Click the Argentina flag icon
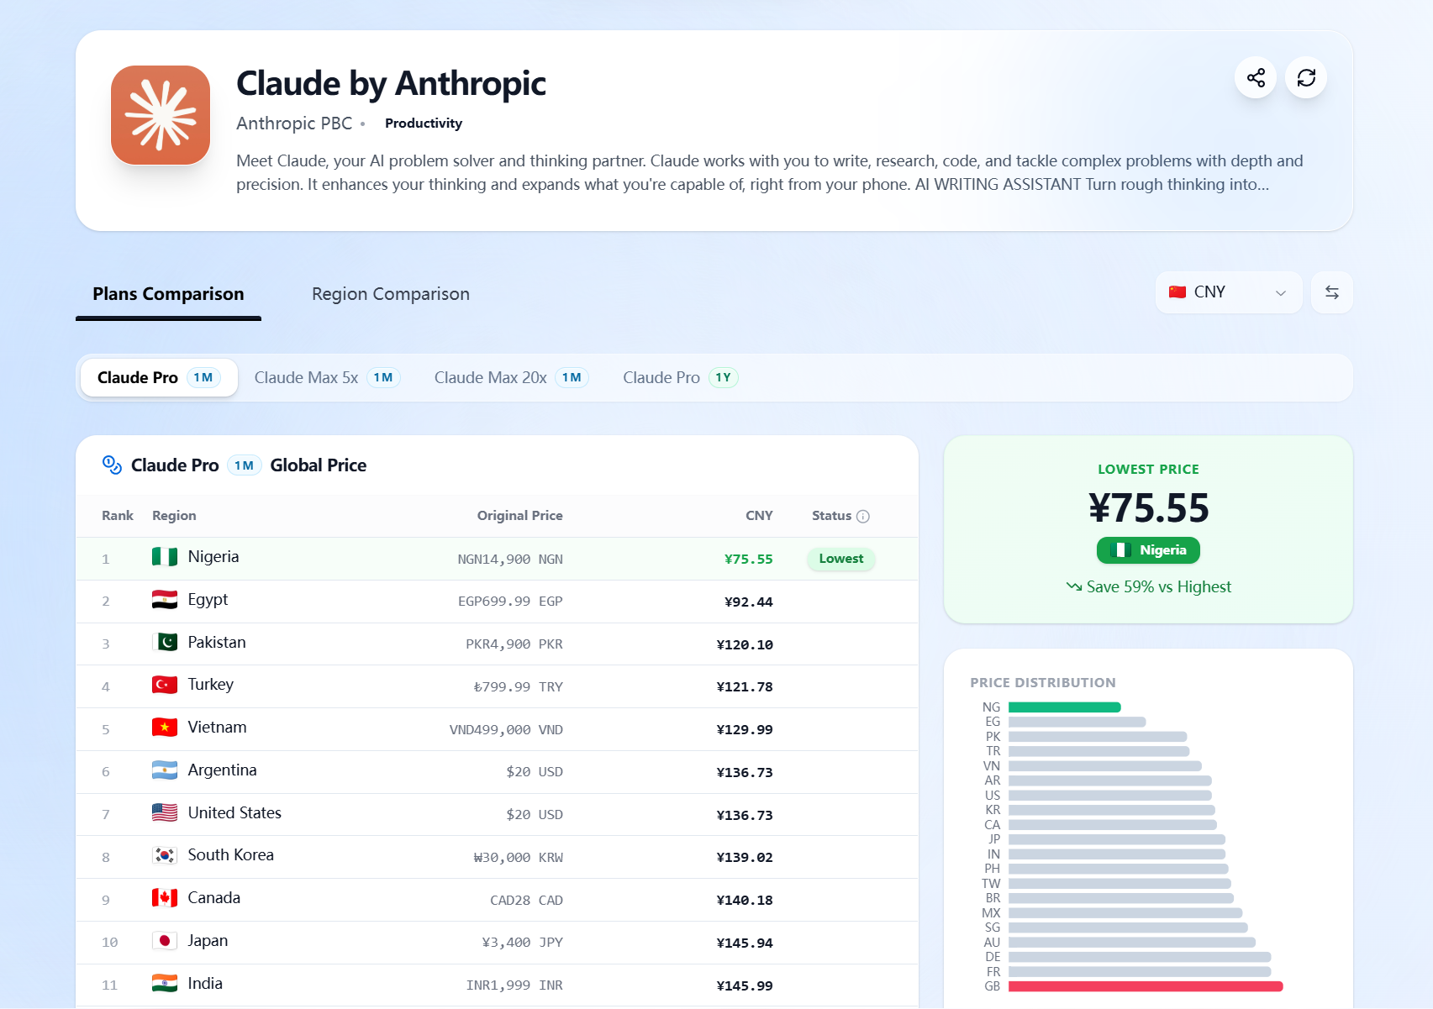The width and height of the screenshot is (1433, 1009). click(x=165, y=770)
